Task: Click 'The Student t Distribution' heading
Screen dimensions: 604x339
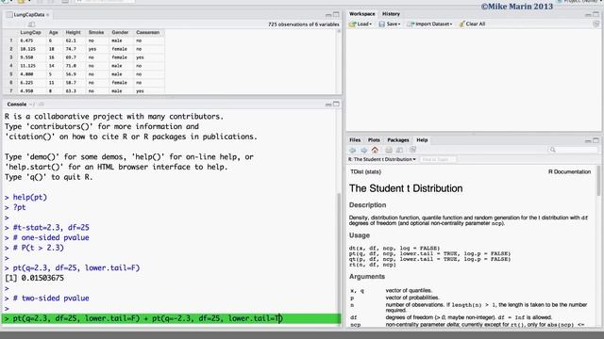Action: coord(406,188)
